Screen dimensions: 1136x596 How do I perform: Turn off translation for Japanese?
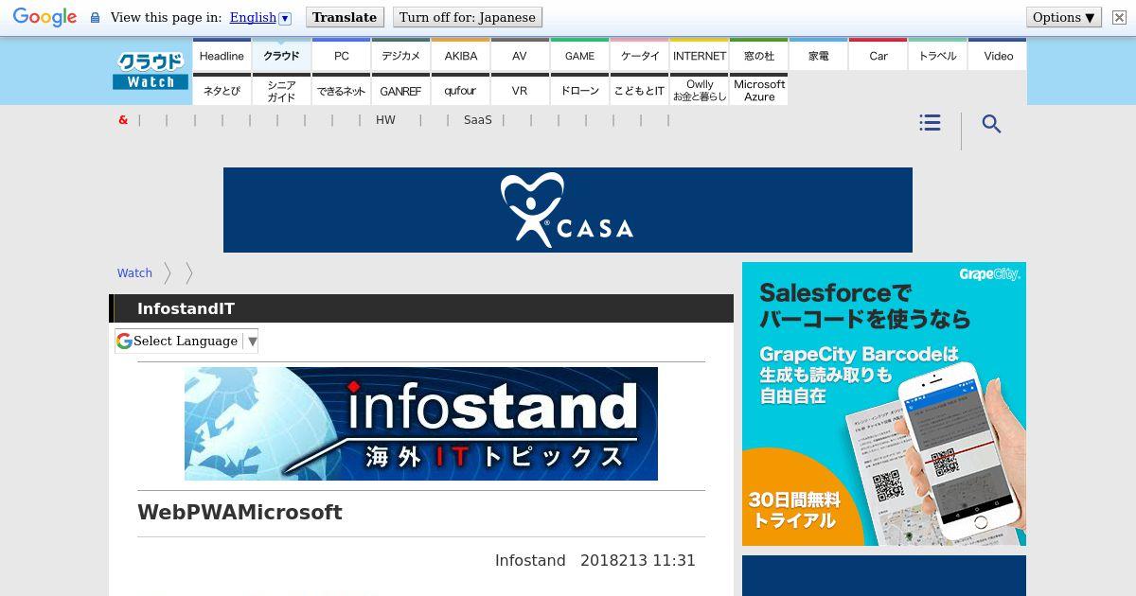(468, 17)
